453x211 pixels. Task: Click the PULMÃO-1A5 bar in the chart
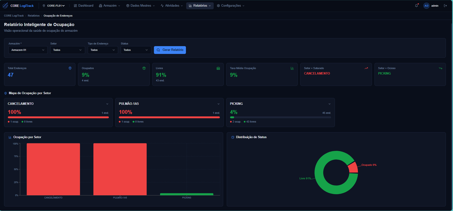point(120,169)
